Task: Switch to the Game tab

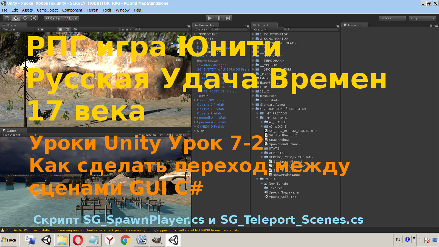Action: coord(14,130)
